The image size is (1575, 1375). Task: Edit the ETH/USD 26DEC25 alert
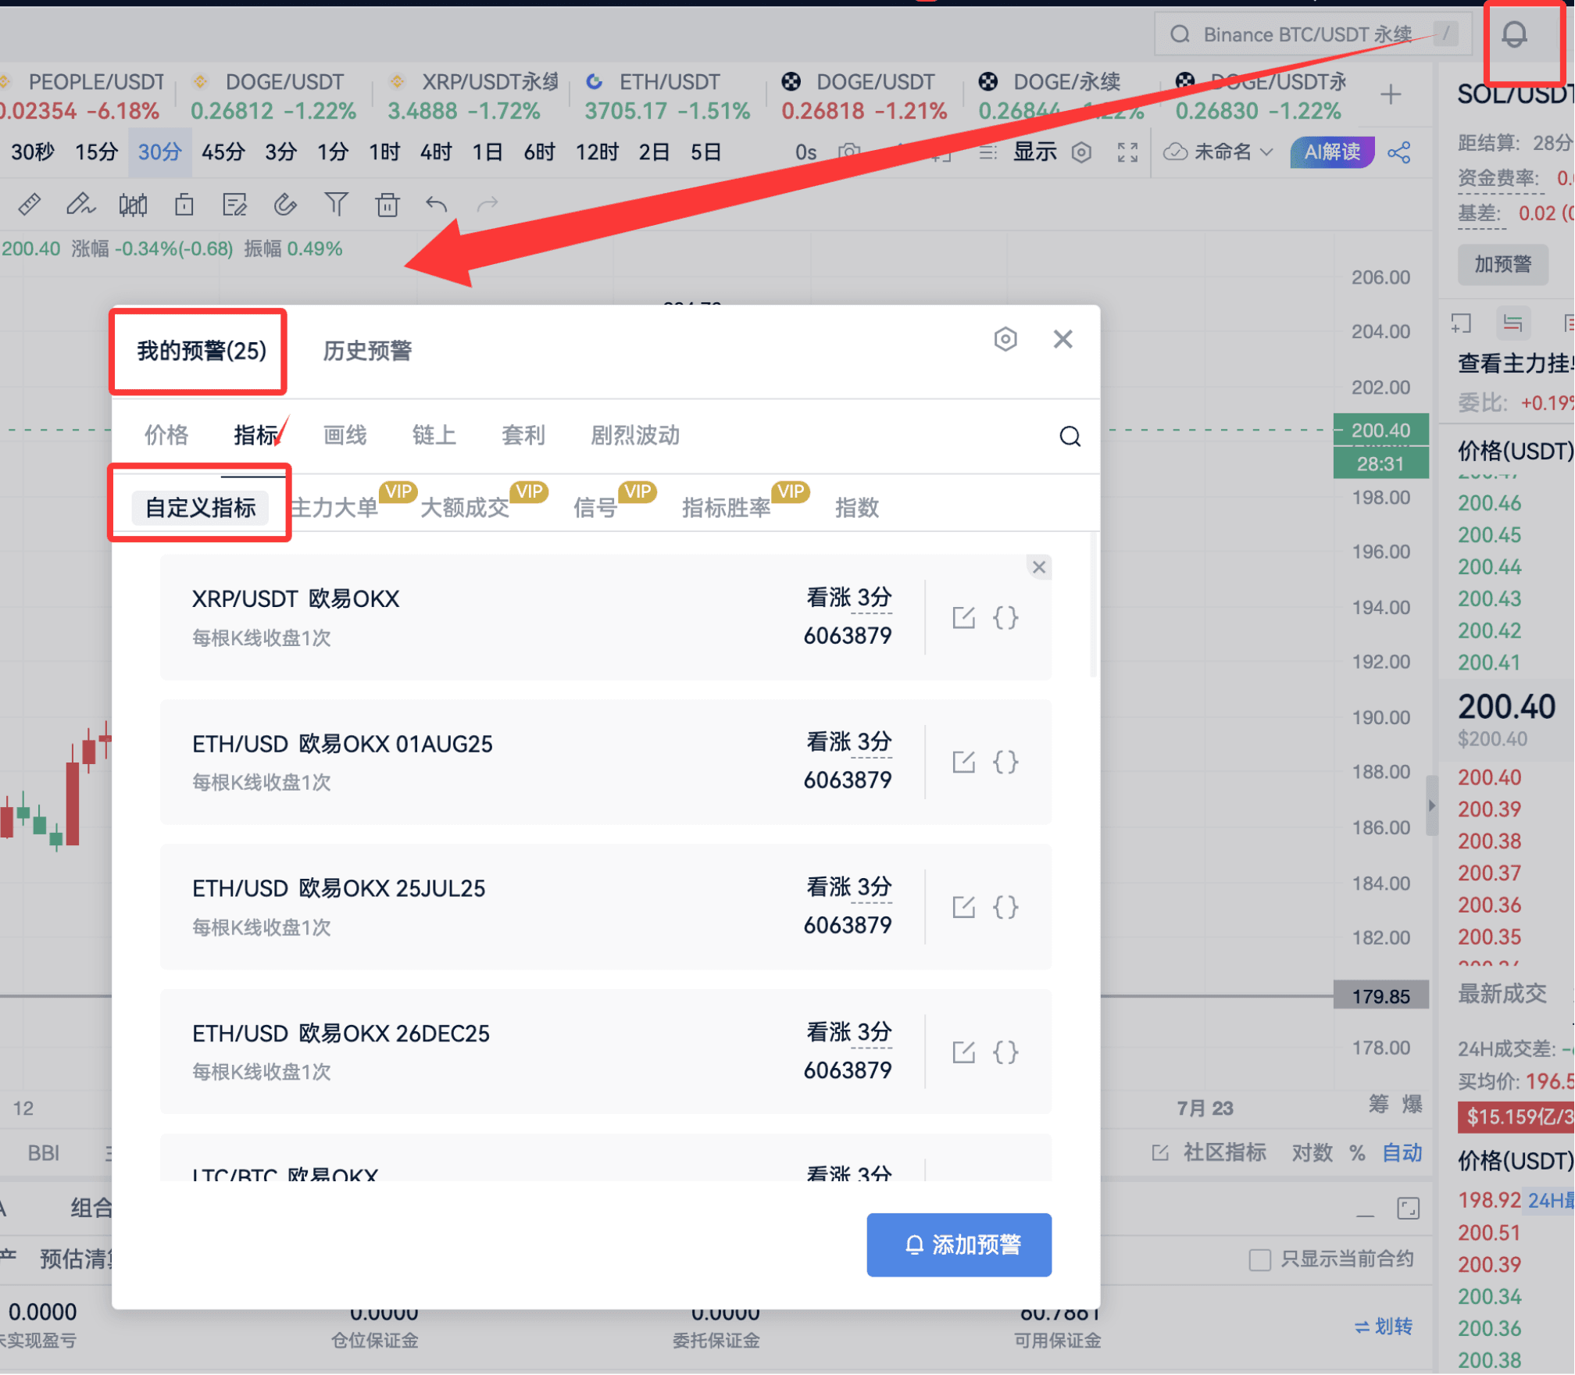(963, 1052)
